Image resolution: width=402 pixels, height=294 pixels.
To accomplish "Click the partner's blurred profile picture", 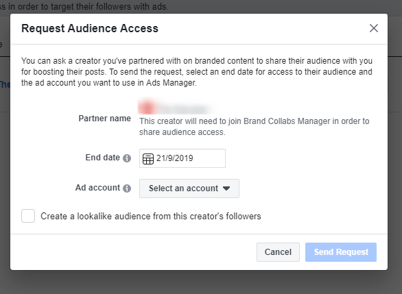I will point(146,107).
